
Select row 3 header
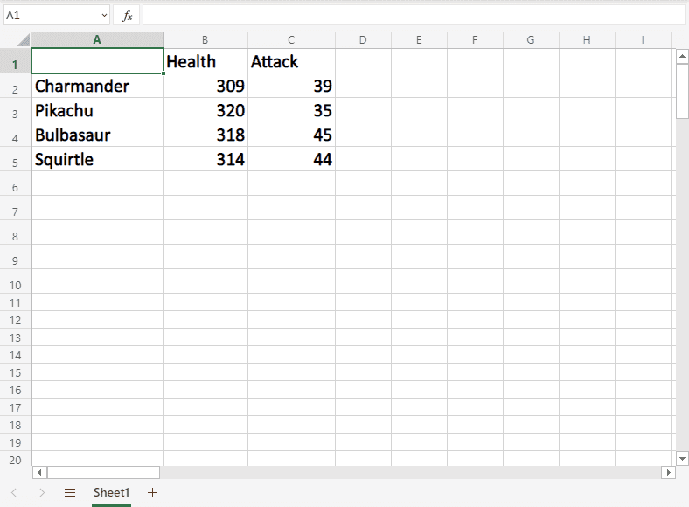pos(15,112)
